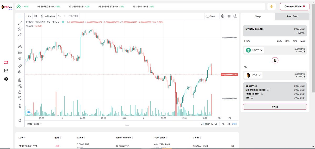The height and width of the screenshot is (149, 315).
Task: Sort transactions by Type column
Action: point(57,137)
